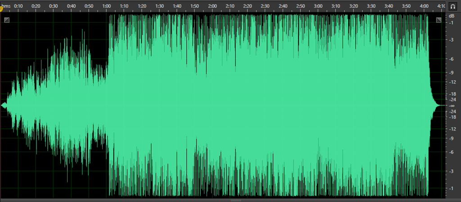
Task: Select the 2:50 time label
Action: pos(301,6)
